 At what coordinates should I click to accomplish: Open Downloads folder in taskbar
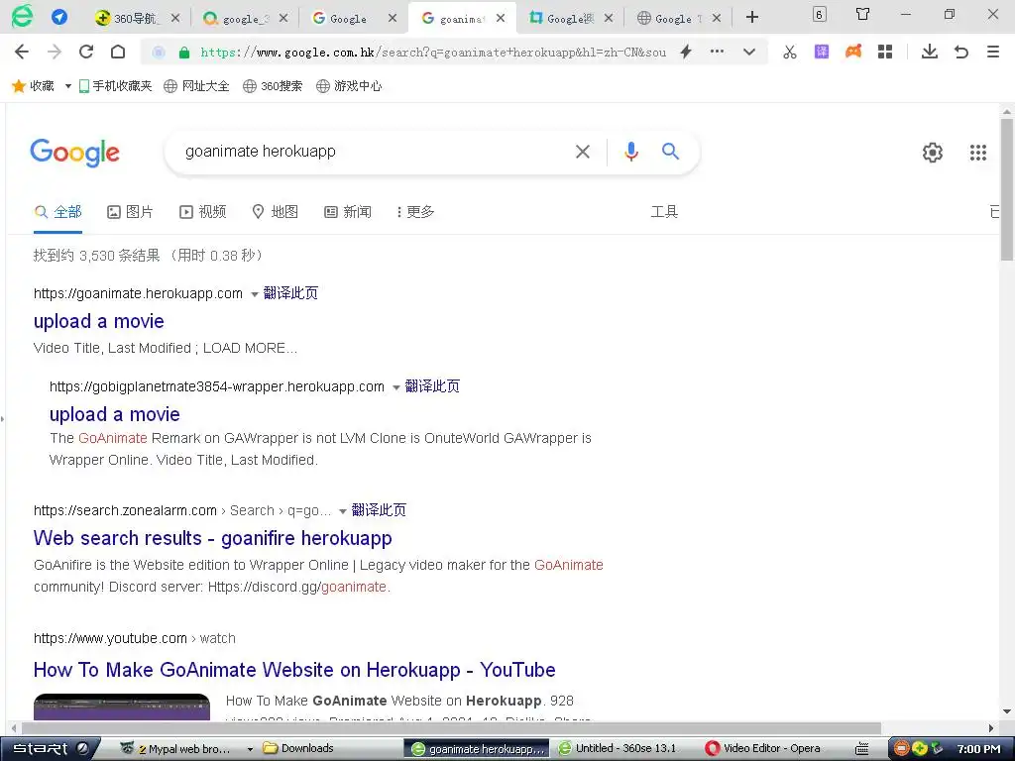[299, 749]
